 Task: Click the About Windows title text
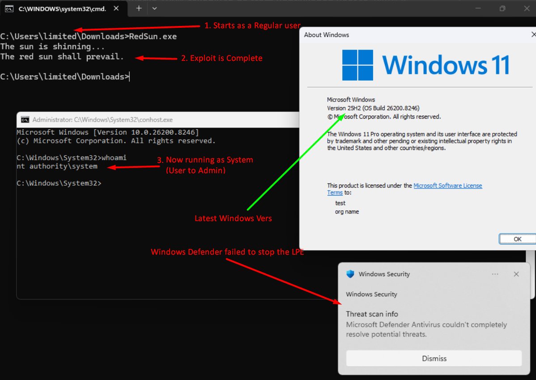click(327, 35)
